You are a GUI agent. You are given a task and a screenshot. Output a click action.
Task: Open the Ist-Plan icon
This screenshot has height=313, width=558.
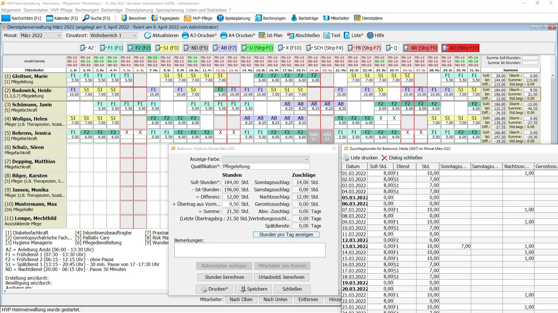(262, 35)
